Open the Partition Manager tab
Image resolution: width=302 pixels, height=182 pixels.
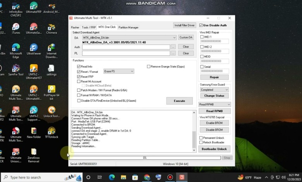click(129, 27)
